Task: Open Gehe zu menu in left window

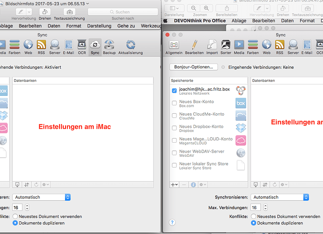Action: 126,26
